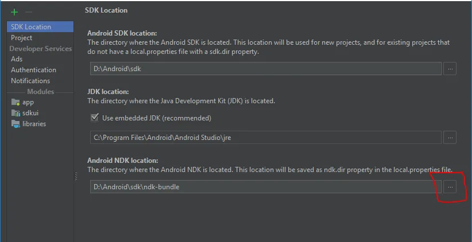The height and width of the screenshot is (242, 472).
Task: Open Authentication developer service
Action: pyautogui.click(x=33, y=70)
